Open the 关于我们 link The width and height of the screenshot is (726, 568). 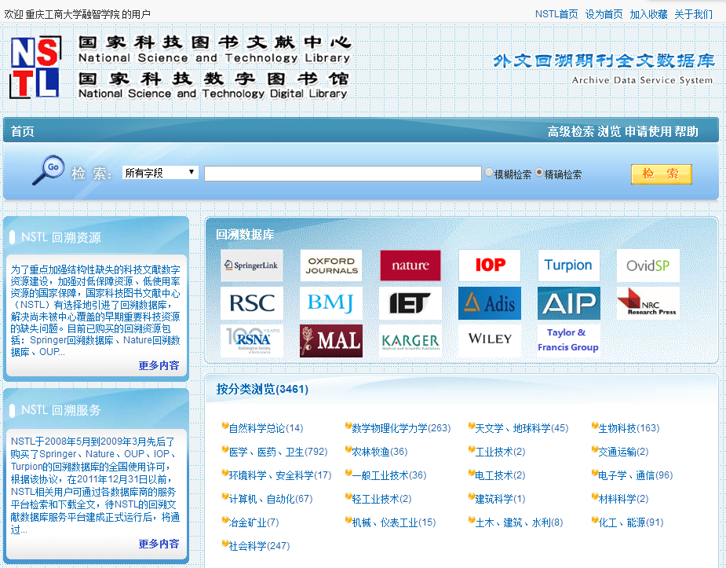693,14
